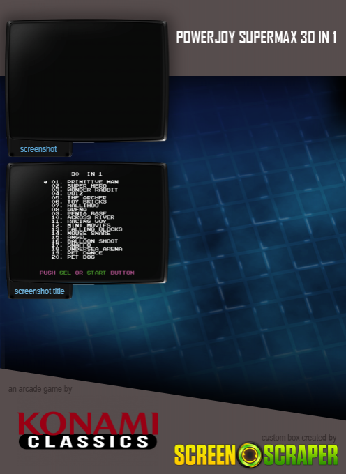Click the red KONAMI logo
The width and height of the screenshot is (346, 474).
tap(88, 424)
